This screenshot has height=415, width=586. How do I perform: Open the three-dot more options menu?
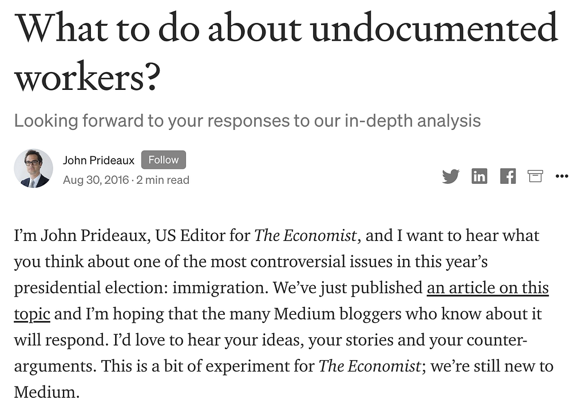pos(562,176)
